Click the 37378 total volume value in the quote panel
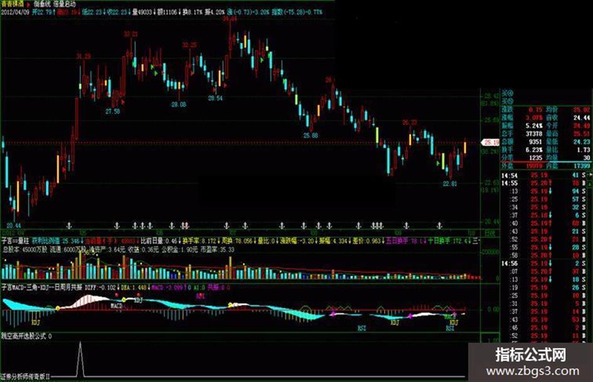This screenshot has height=382, width=593. [x=533, y=134]
